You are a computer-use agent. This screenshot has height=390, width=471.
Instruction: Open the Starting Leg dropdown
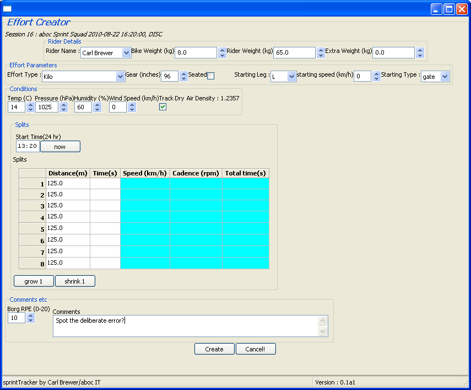291,77
